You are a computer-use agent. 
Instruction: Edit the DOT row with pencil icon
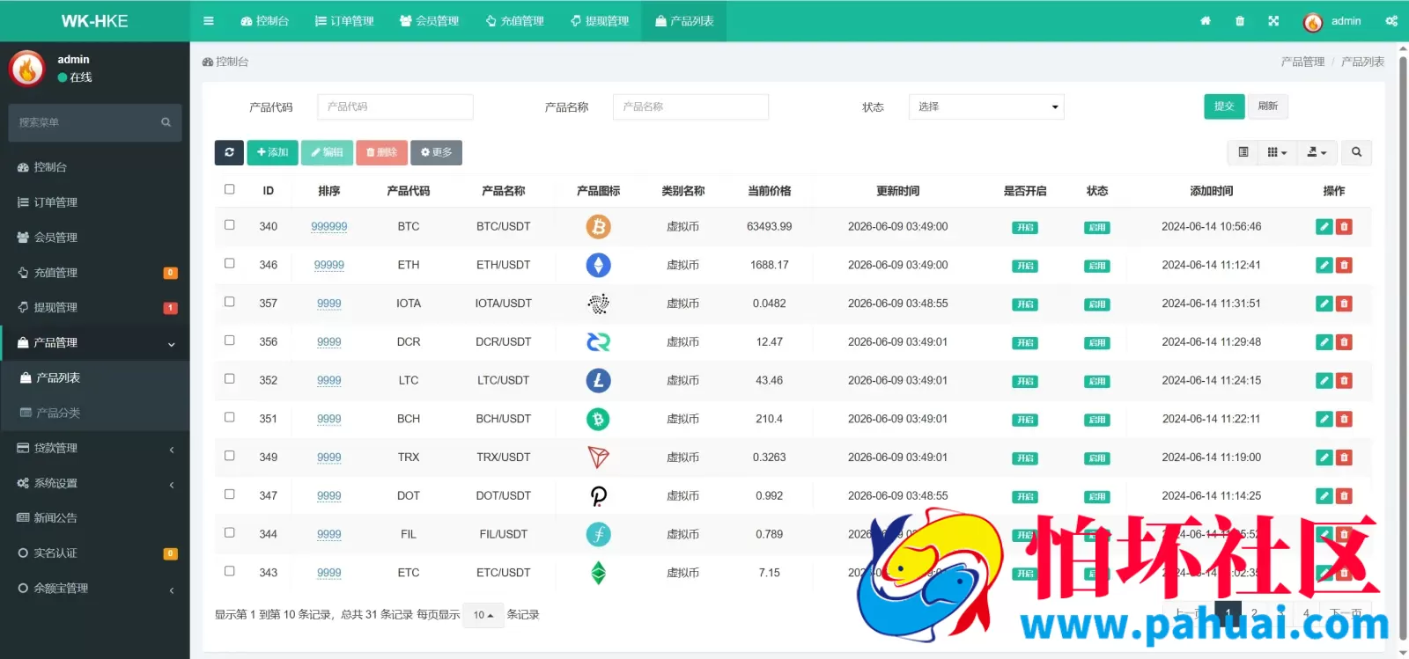(x=1324, y=496)
